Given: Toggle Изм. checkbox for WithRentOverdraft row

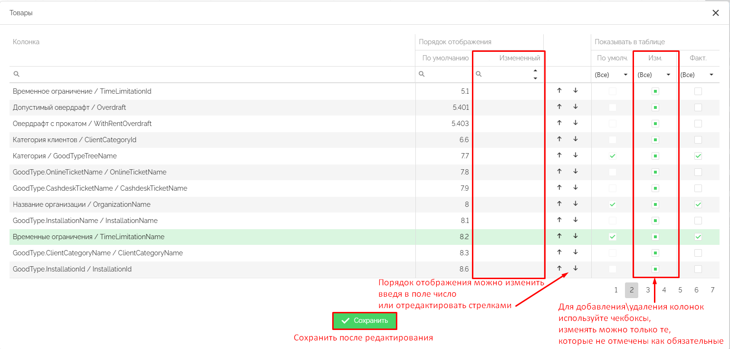Looking at the screenshot, I should click(x=655, y=124).
